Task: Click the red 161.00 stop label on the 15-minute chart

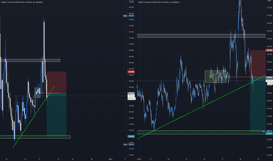Action: (x=269, y=50)
